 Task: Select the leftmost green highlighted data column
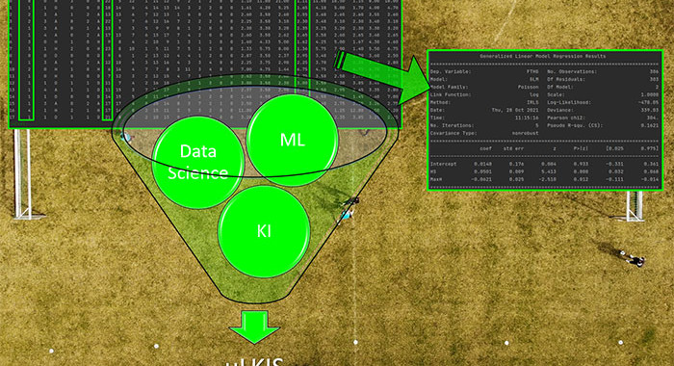pyautogui.click(x=26, y=60)
